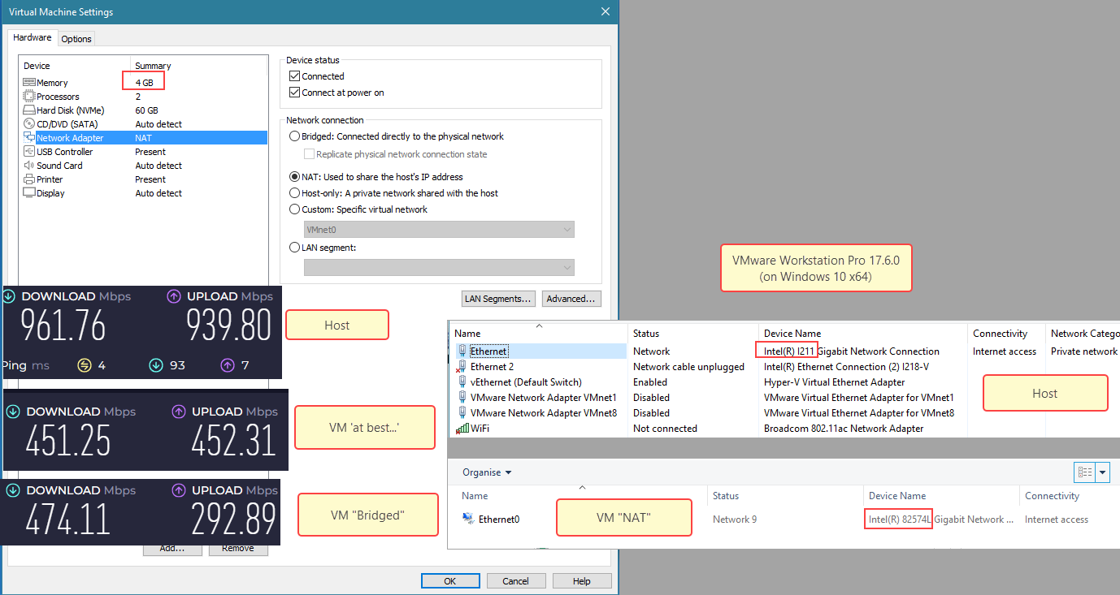
Task: Click the OK button
Action: point(450,581)
